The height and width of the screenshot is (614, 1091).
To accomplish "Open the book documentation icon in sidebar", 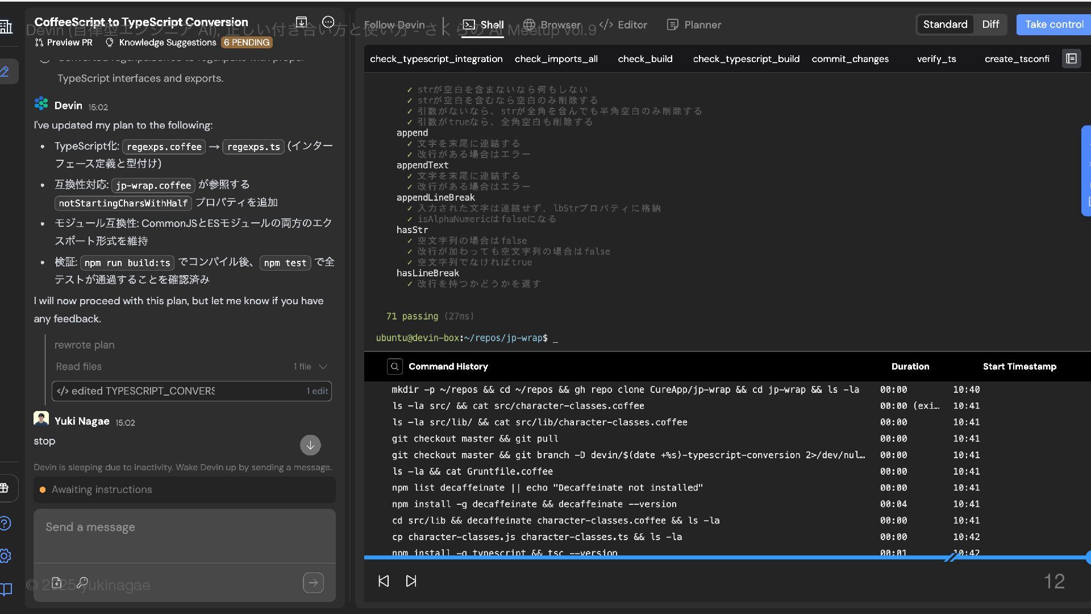I will (x=6, y=589).
